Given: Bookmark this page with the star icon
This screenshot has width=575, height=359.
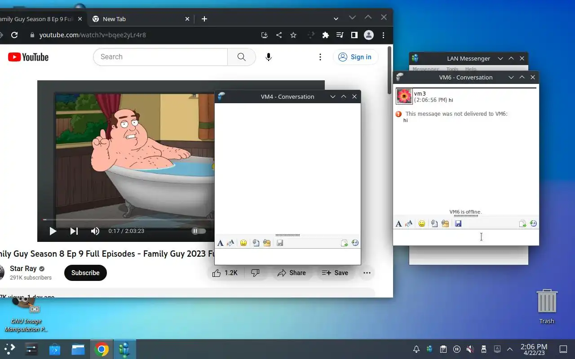Looking at the screenshot, I should tap(293, 35).
